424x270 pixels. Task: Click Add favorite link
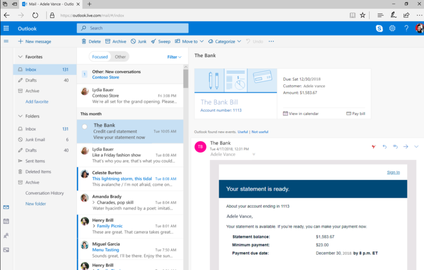click(37, 102)
